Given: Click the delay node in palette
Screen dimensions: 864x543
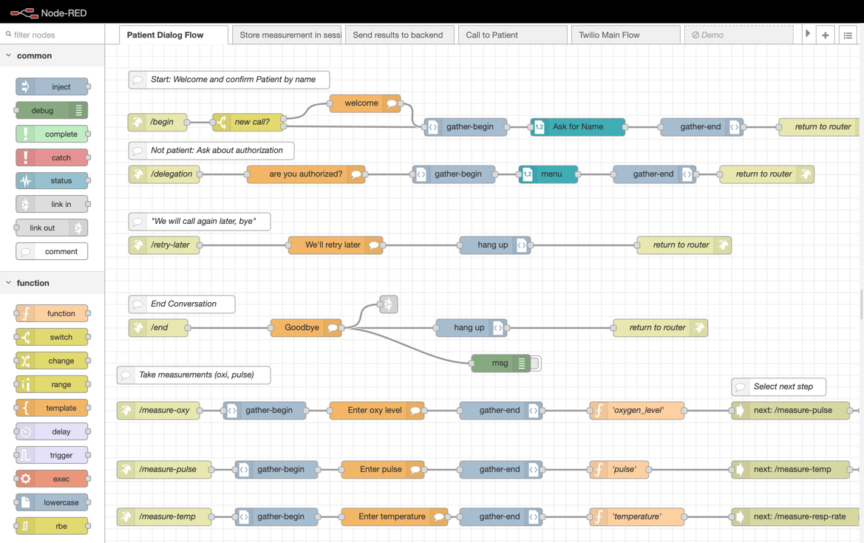Looking at the screenshot, I should coord(52,431).
